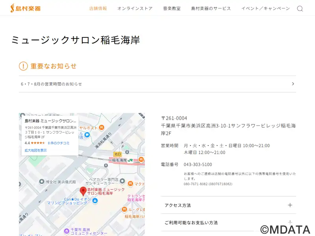Click phone number 043-303-5100
This screenshot has height=236, width=315.
(198, 164)
